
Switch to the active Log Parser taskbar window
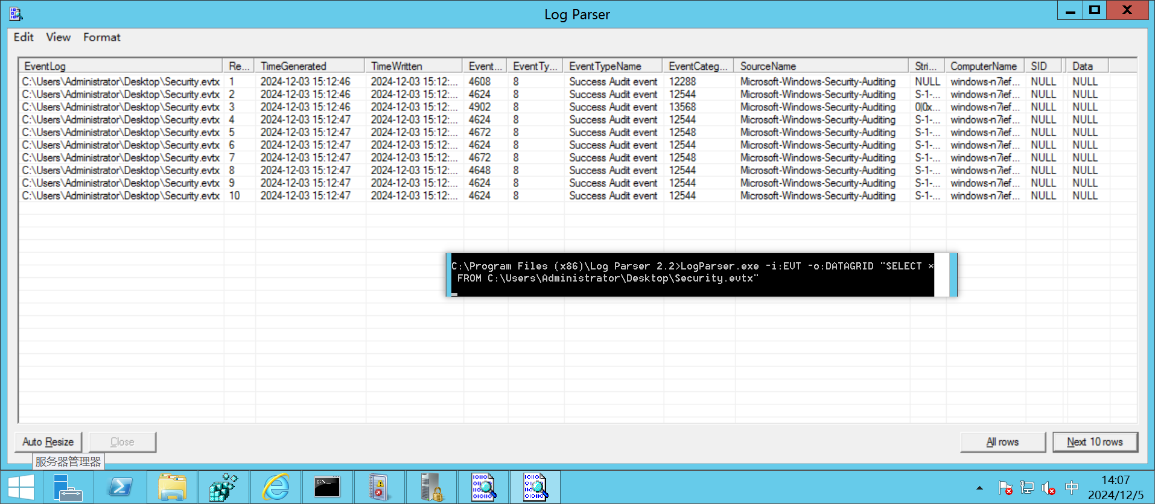pos(535,487)
